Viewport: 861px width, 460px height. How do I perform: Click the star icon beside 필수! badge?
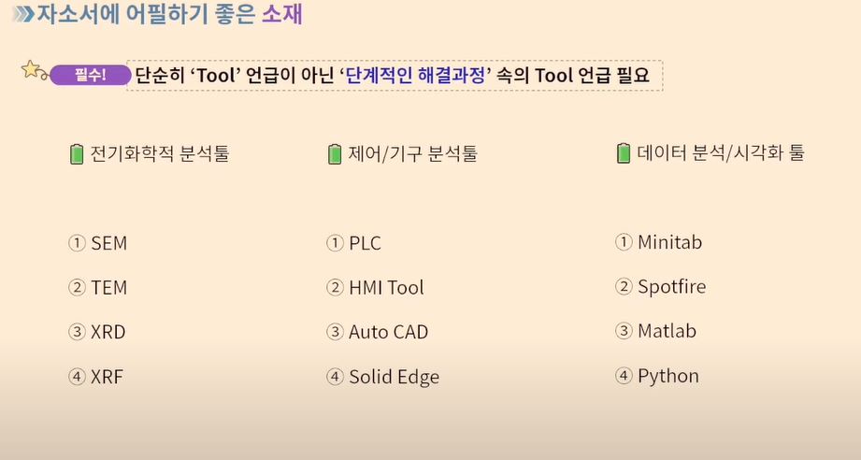[31, 69]
